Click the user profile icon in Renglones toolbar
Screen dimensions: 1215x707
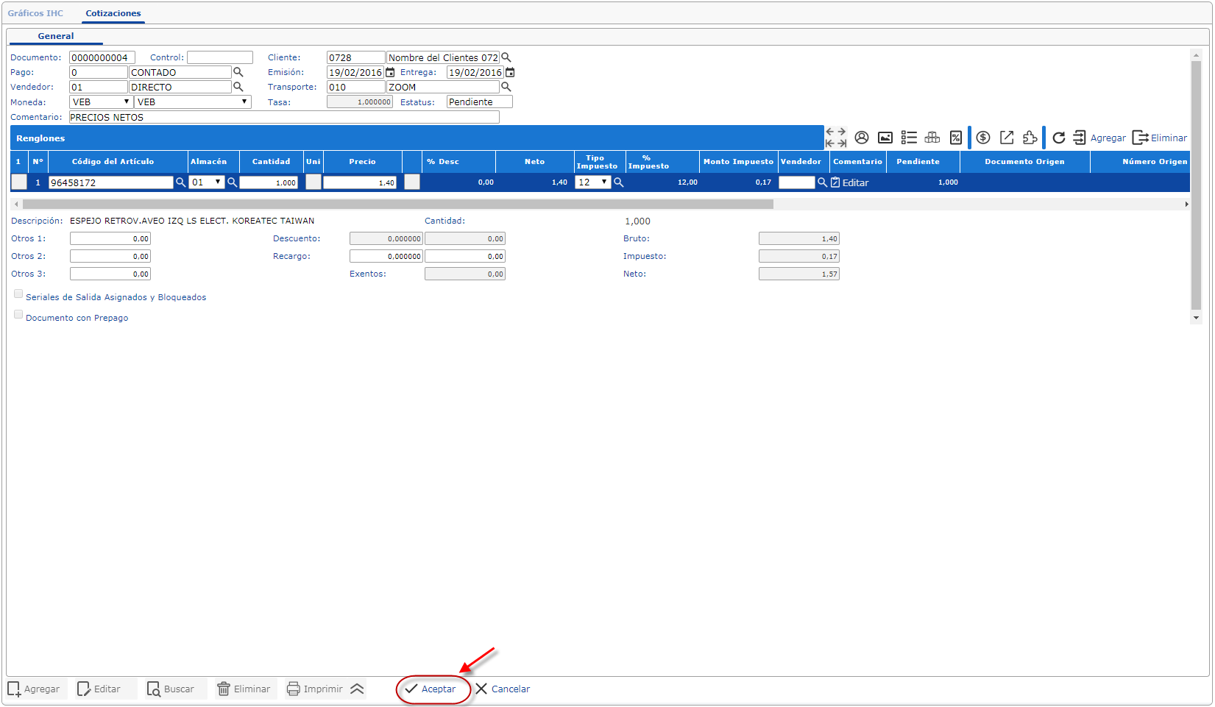tap(862, 138)
